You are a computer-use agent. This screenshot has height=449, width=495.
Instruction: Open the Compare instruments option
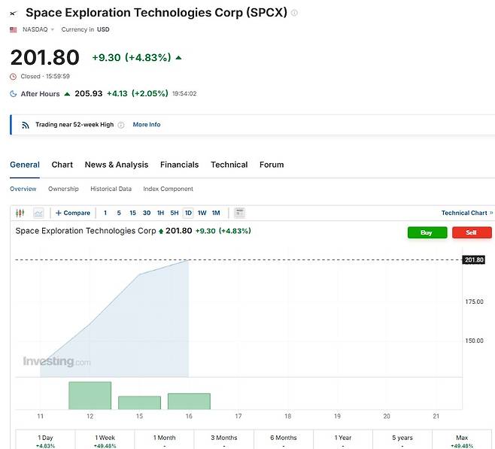tap(73, 213)
